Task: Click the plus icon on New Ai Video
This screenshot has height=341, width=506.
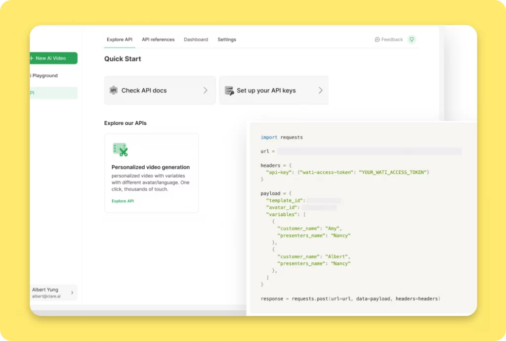Action: (x=32, y=58)
